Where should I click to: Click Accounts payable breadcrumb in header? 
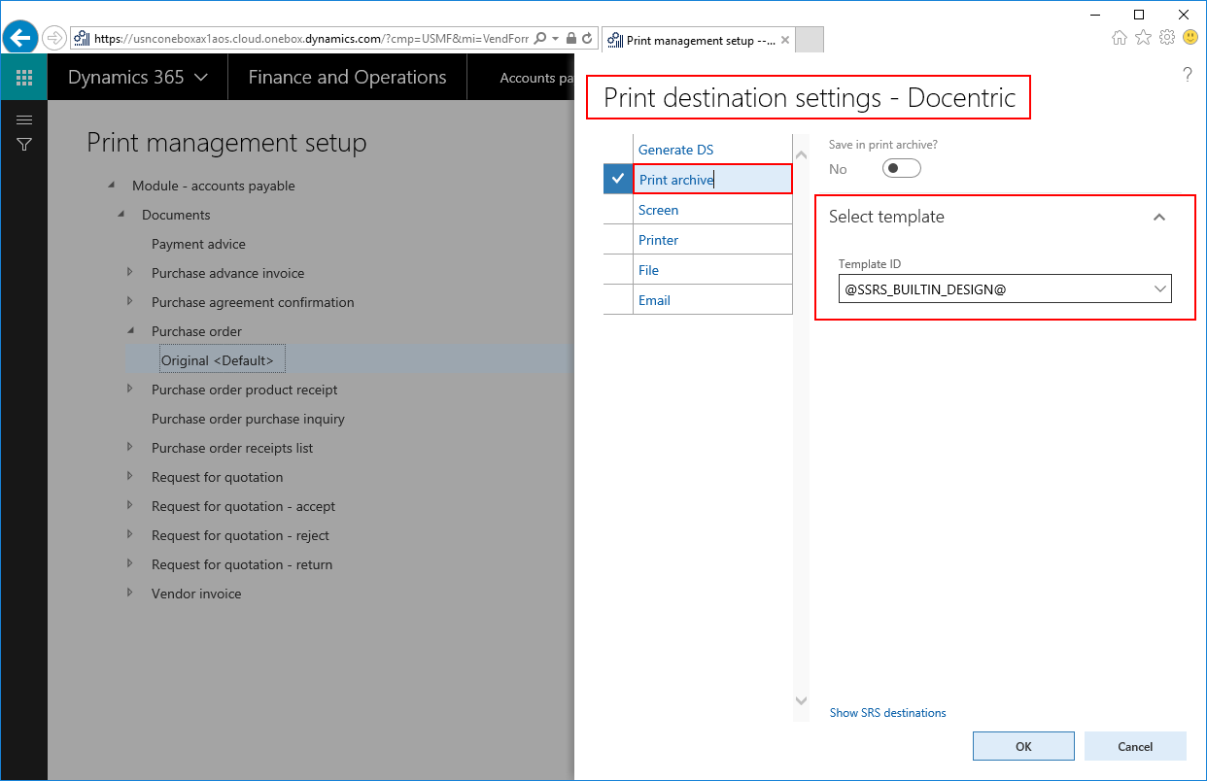(x=536, y=78)
